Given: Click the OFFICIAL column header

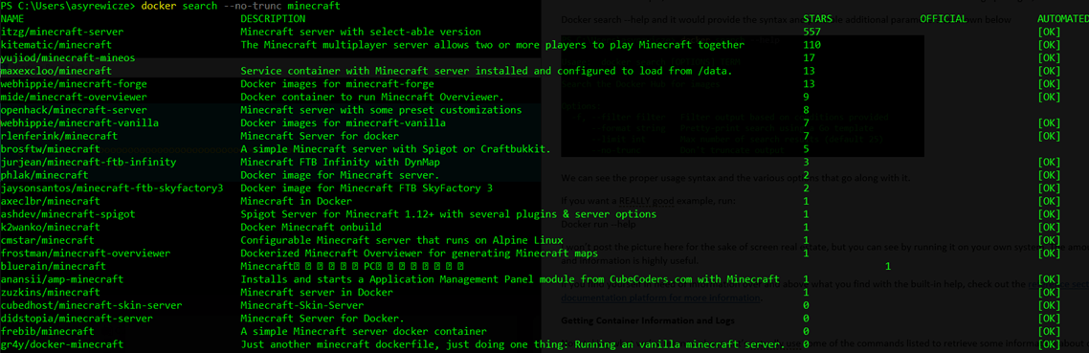Looking at the screenshot, I should pyautogui.click(x=944, y=19).
